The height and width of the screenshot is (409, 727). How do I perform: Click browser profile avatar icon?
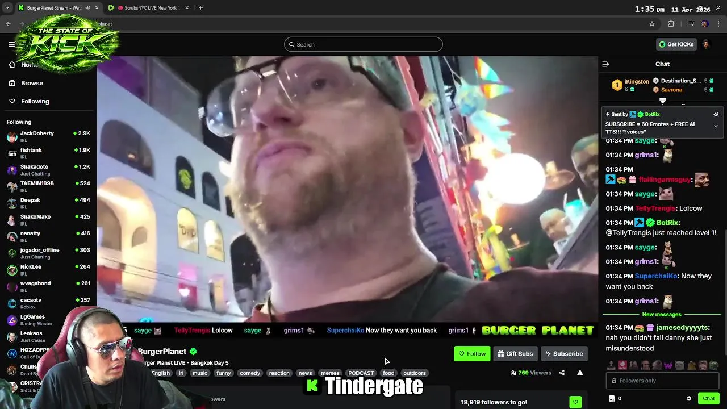pos(705,24)
